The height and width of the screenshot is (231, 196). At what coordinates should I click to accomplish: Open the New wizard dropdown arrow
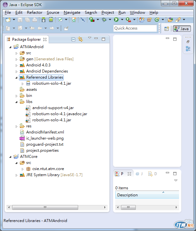click(x=14, y=20)
